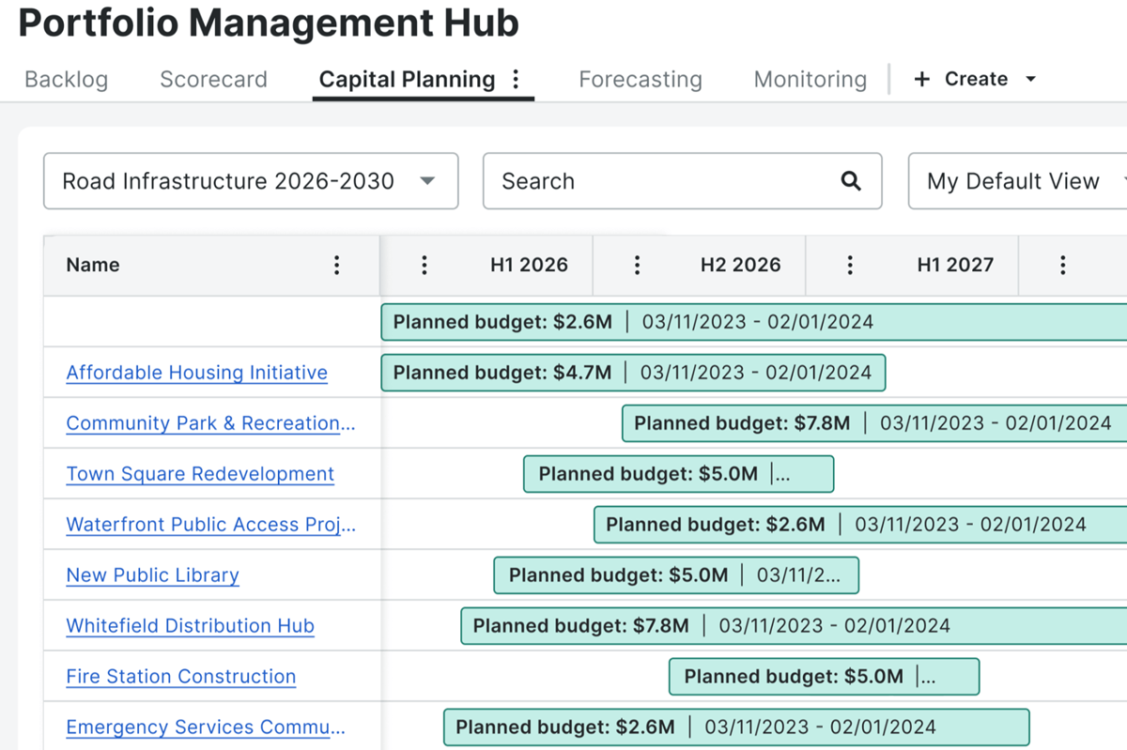Open the Monitoring tab
This screenshot has height=750, width=1127.
click(811, 79)
